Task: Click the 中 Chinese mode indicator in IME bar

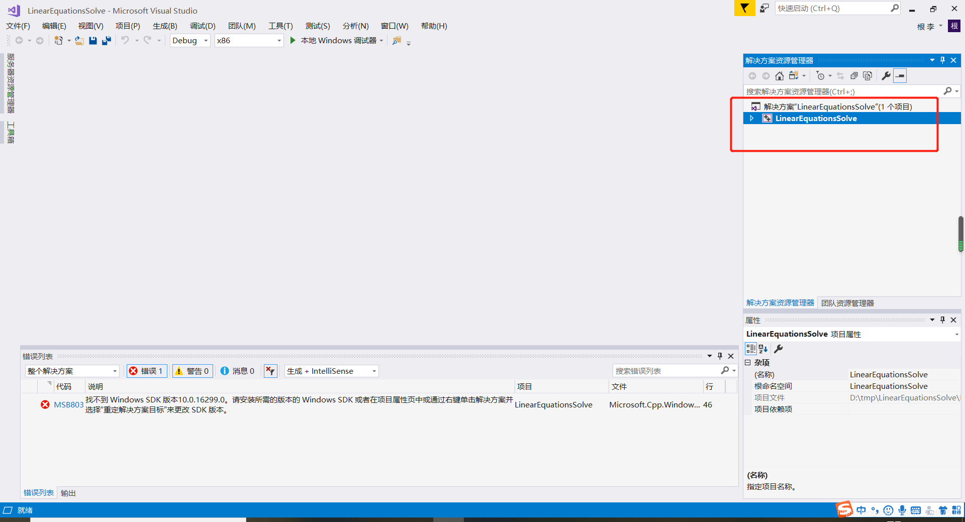Action: click(861, 510)
